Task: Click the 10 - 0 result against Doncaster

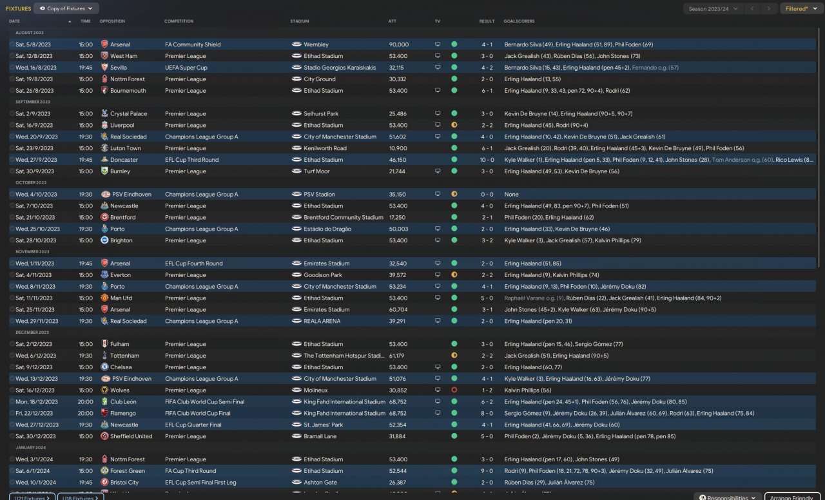Action: tap(487, 160)
